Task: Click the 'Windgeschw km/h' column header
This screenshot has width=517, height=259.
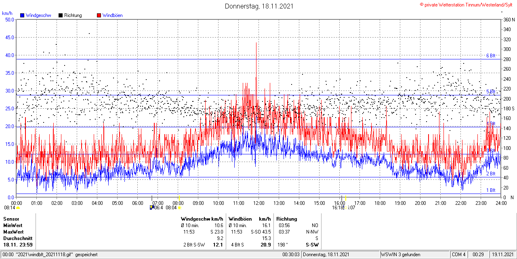Action: tap(202, 219)
